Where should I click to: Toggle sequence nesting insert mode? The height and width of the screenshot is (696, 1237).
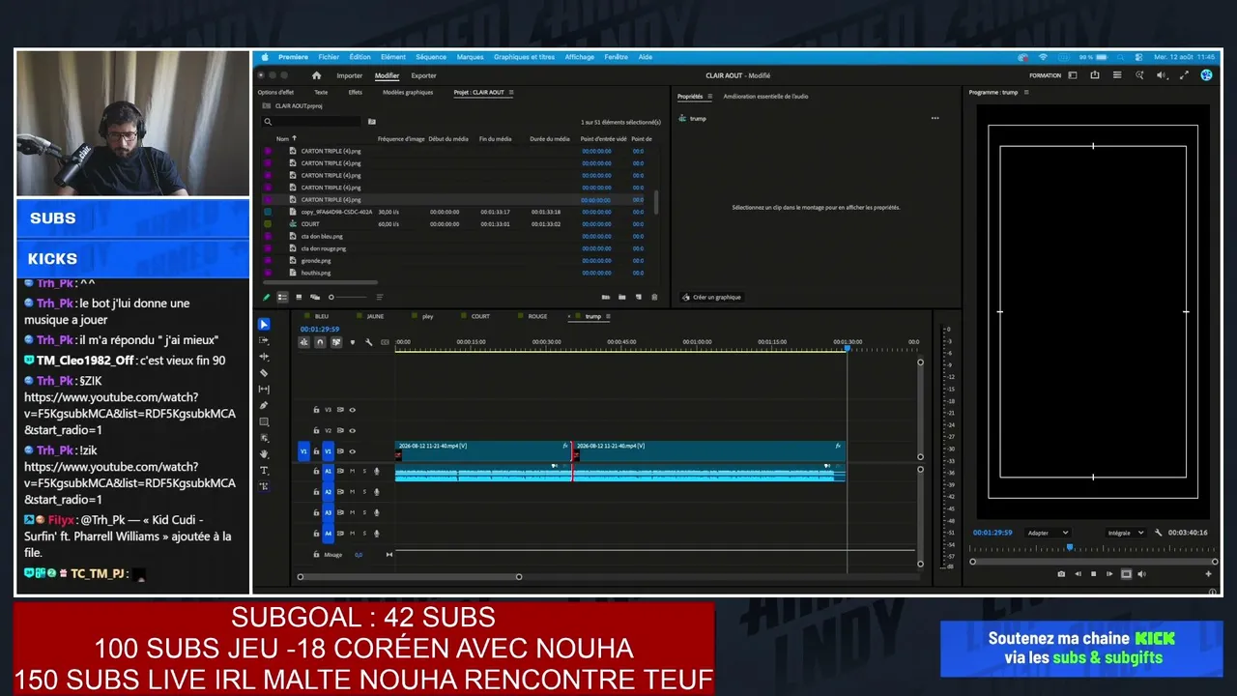tap(303, 342)
